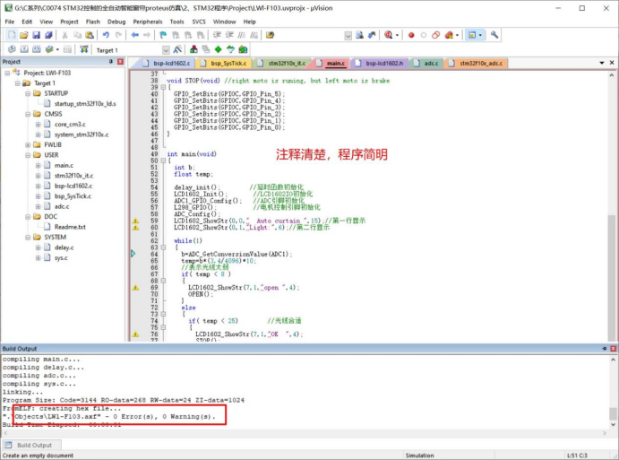Open the window layout toolbar button
Screen dimensions: 619x460
pyautogui.click(x=472, y=35)
